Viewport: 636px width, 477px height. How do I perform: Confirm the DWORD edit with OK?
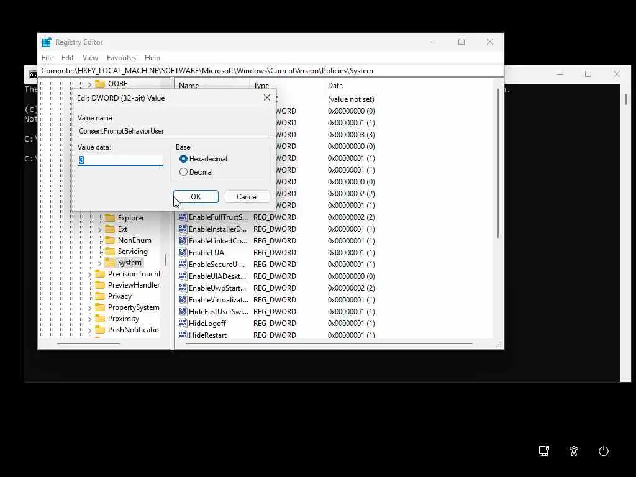point(196,197)
